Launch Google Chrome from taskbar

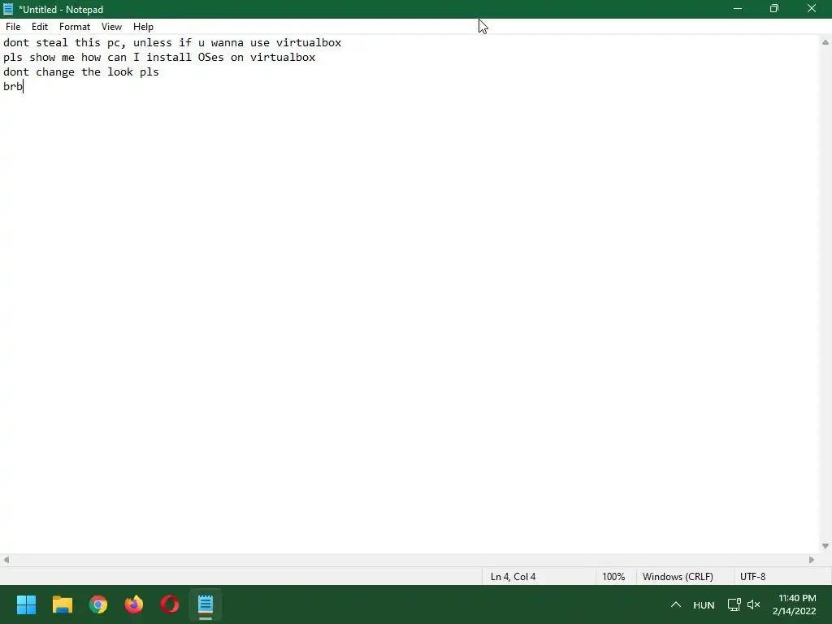98,604
